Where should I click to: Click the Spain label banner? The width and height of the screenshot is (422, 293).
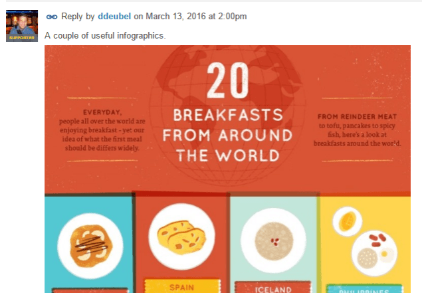181,287
